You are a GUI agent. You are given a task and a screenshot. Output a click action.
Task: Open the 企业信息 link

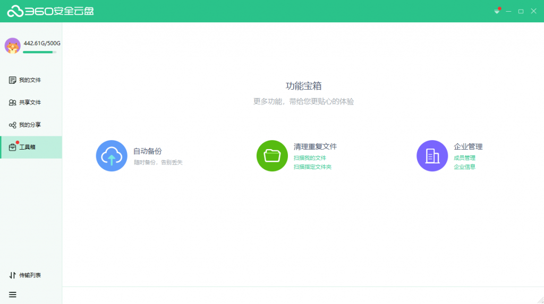pos(464,167)
